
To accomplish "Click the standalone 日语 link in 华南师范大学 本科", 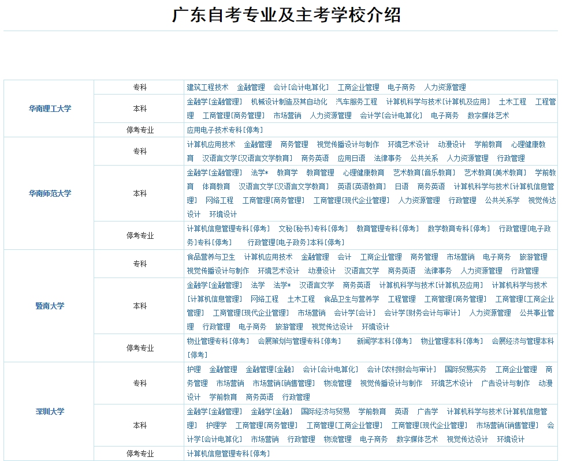I will click(x=401, y=186).
